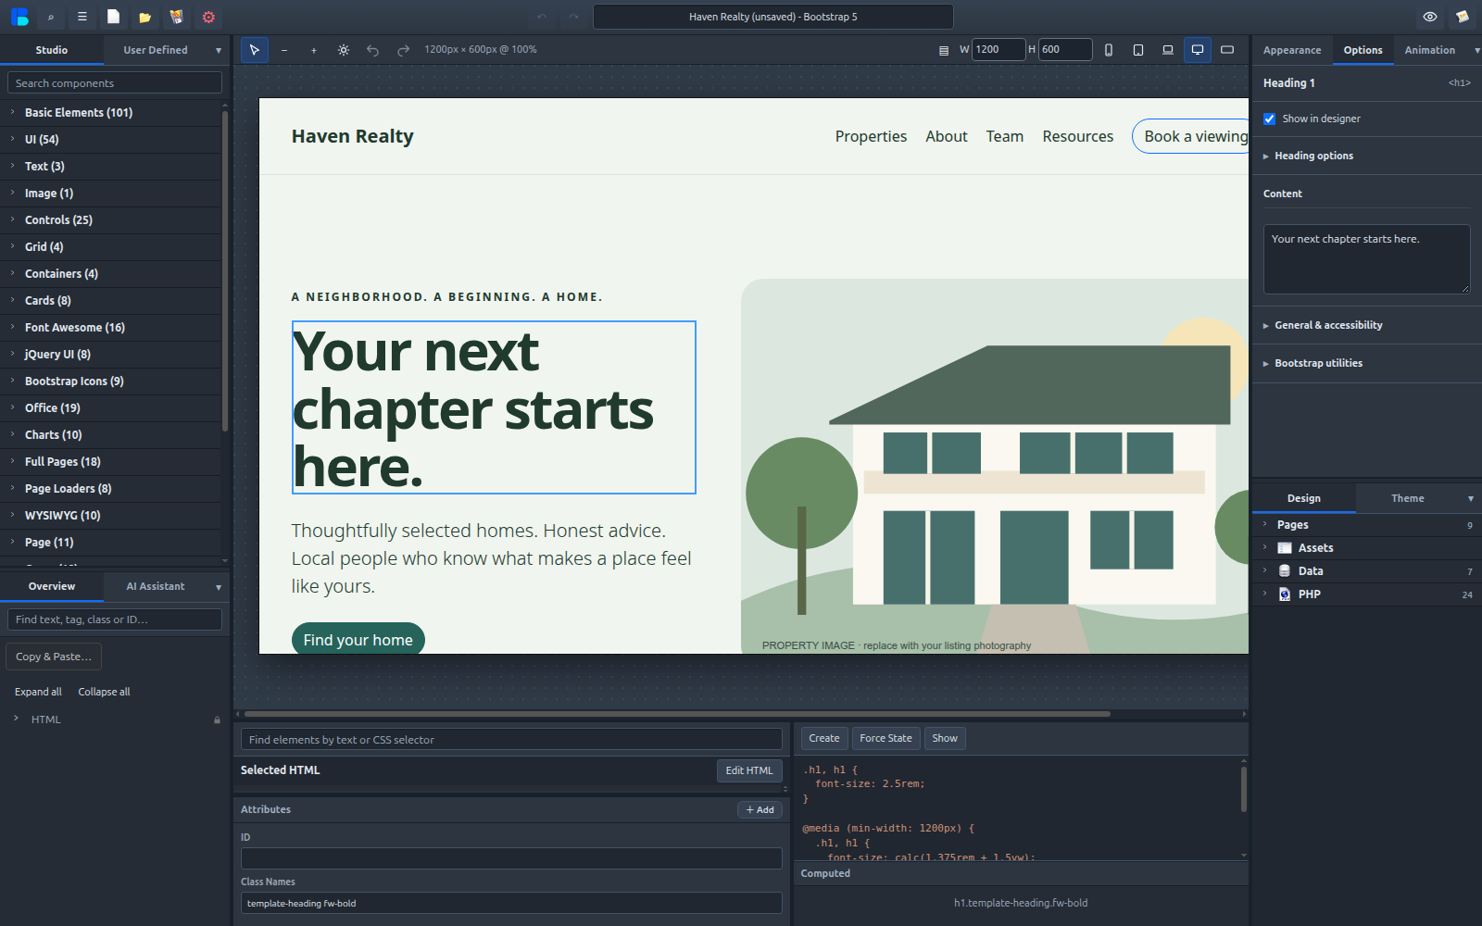Screen dimensions: 1482x926
Task: Switch to the Animation tab
Action: coord(1429,50)
